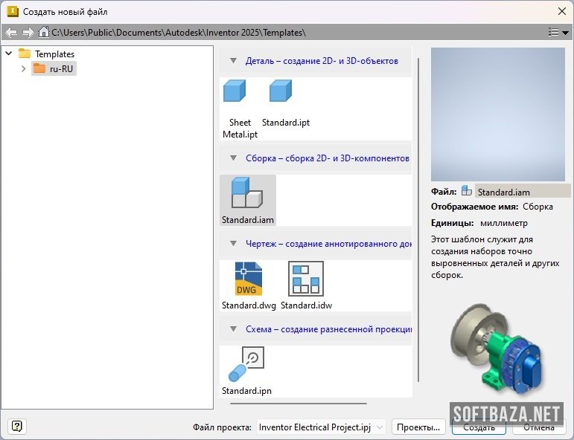The width and height of the screenshot is (574, 440).
Task: Select the Standard.ipn presentation template
Action: 247,364
